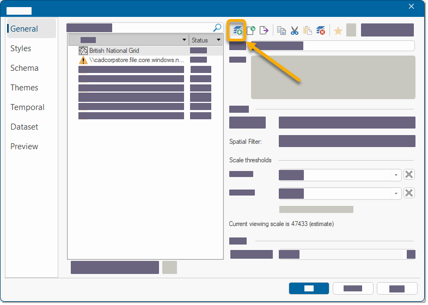Open the Schema tab

[x=25, y=68]
